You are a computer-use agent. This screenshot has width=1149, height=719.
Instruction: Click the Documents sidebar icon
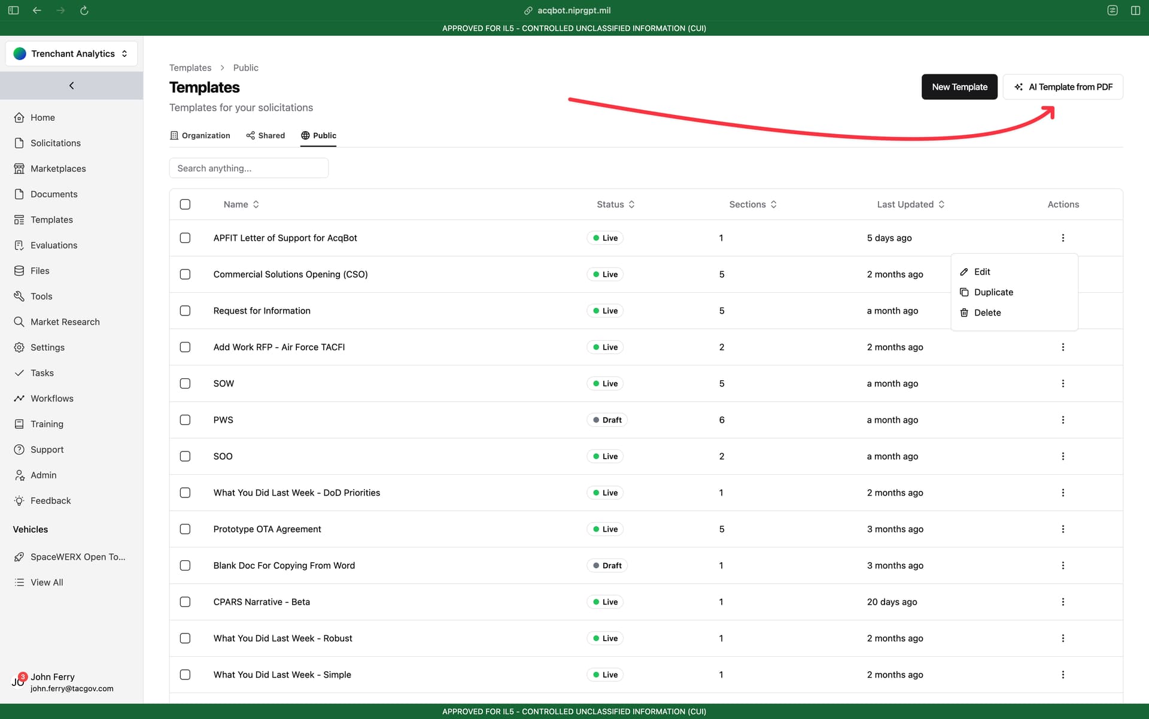click(19, 194)
